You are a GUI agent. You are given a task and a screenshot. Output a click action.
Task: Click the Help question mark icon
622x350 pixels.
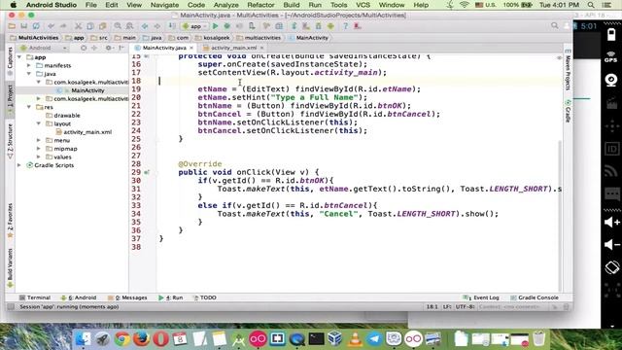point(346,26)
